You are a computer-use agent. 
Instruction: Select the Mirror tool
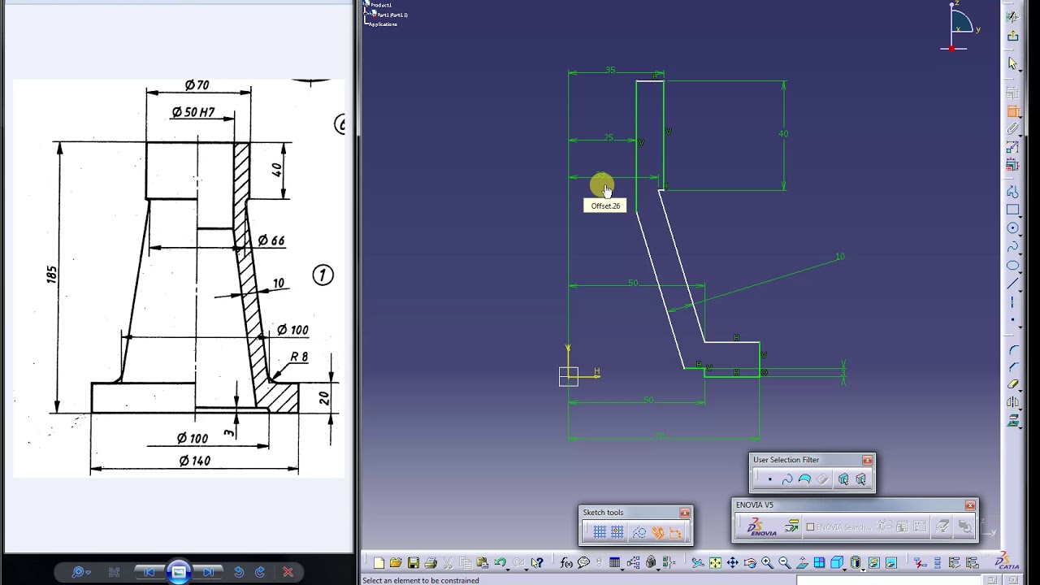(1013, 403)
